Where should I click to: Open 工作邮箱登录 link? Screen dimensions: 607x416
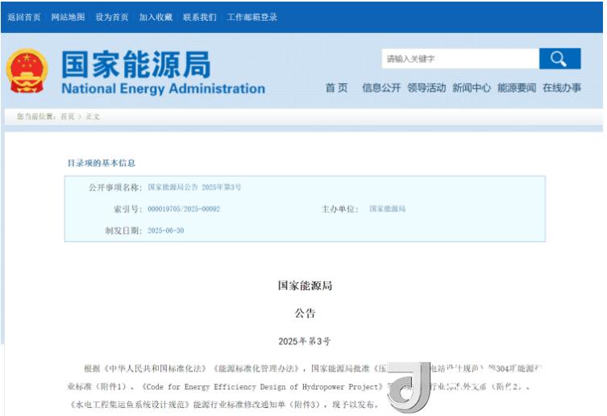tap(252, 17)
